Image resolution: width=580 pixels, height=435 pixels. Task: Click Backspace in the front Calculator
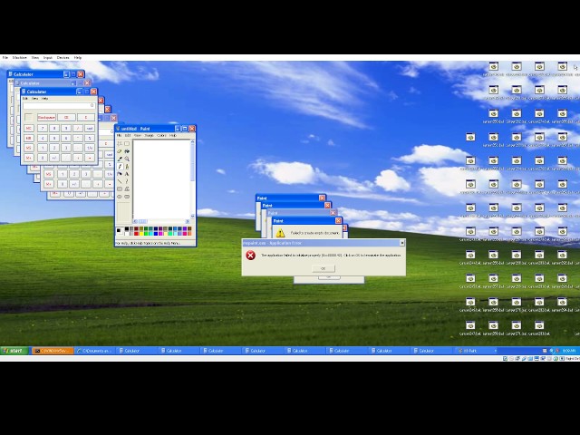pos(46,117)
